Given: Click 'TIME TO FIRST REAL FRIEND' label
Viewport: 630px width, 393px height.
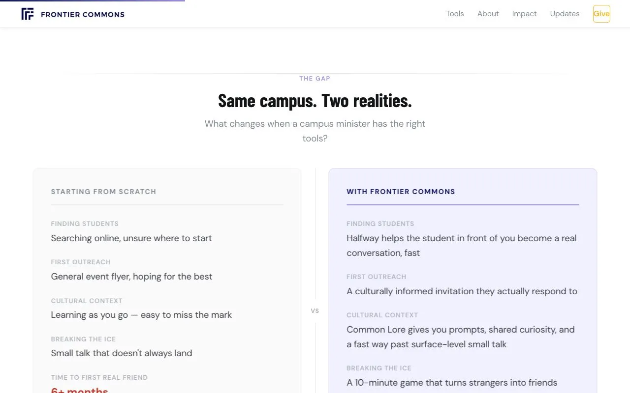Looking at the screenshot, I should 99,377.
